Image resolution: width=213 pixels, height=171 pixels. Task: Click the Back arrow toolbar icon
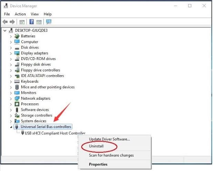tap(5, 22)
